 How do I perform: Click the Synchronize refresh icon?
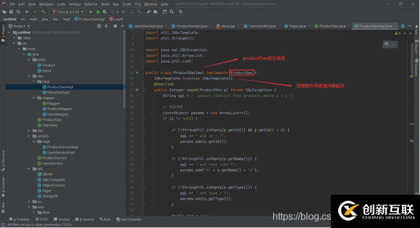18,12
